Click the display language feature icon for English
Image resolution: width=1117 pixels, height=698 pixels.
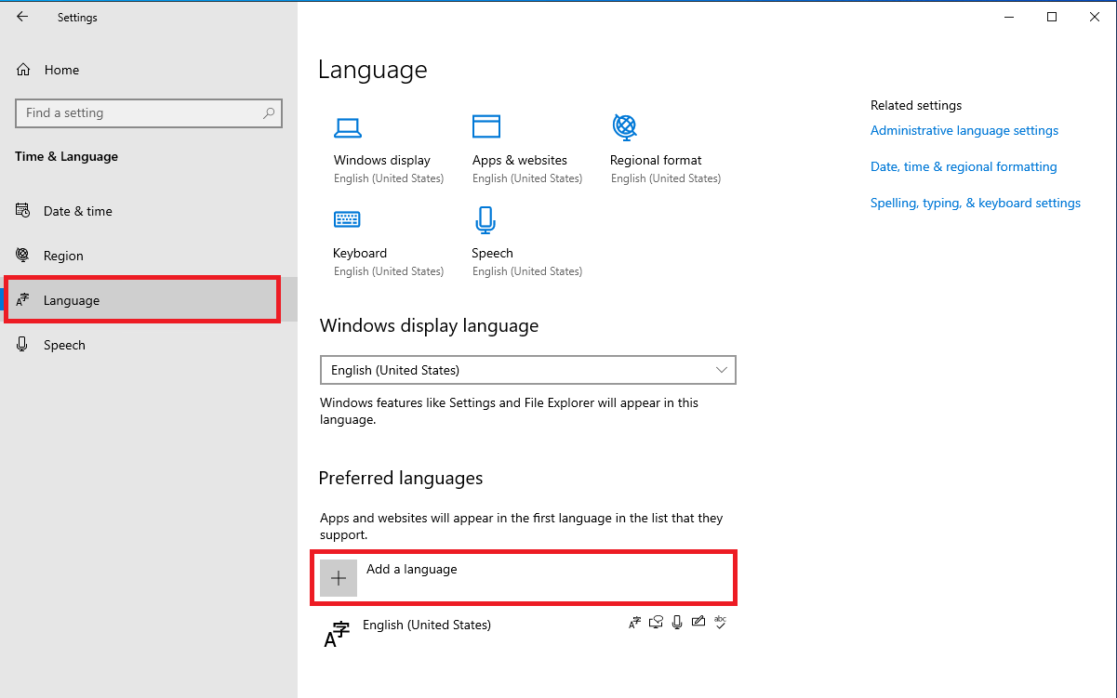634,623
